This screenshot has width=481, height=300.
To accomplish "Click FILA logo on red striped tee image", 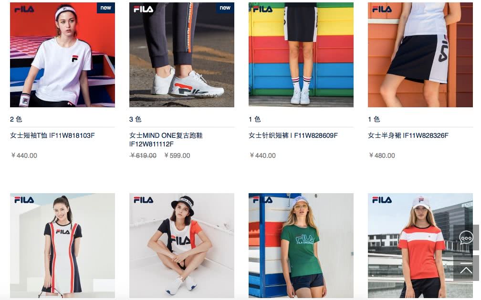I will click(382, 200).
